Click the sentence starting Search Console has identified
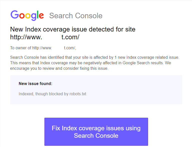Image resolution: width=192 pixels, height=147 pixels. pyautogui.click(x=95, y=57)
